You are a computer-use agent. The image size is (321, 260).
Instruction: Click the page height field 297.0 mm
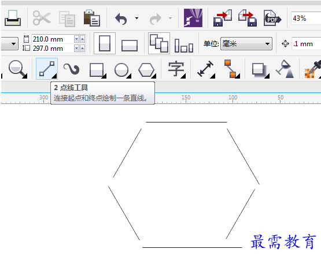53,49
